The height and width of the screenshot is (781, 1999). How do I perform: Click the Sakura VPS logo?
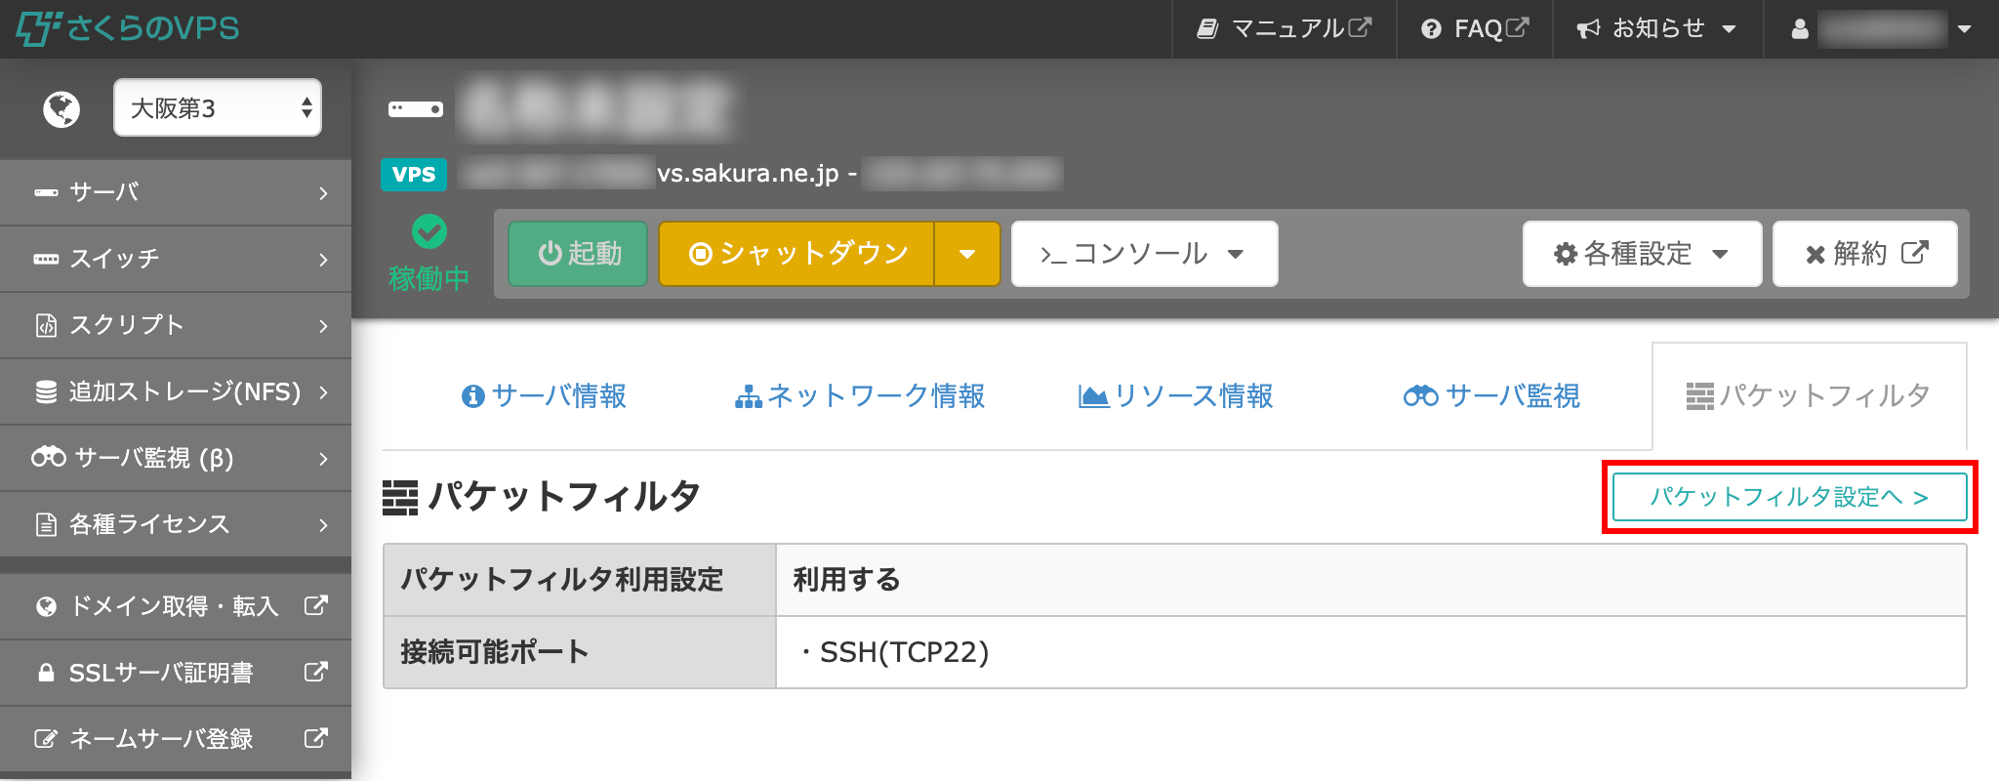[128, 28]
